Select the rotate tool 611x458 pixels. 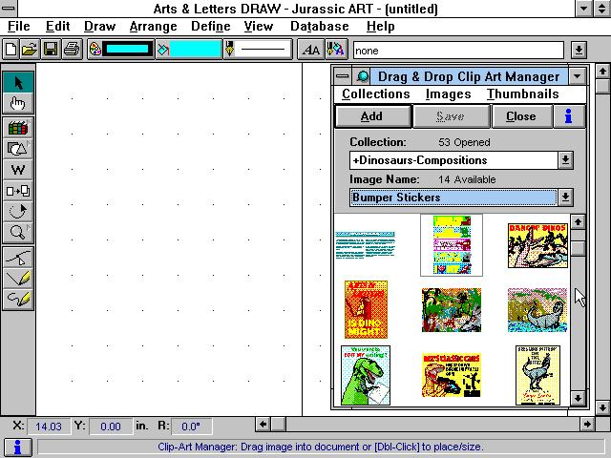coord(18,212)
